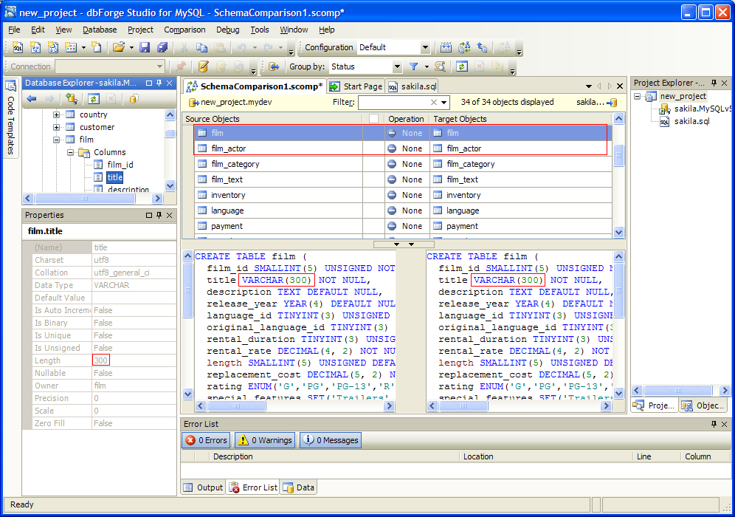The image size is (735, 517).
Task: Collapse the film table node
Action: click(x=56, y=140)
